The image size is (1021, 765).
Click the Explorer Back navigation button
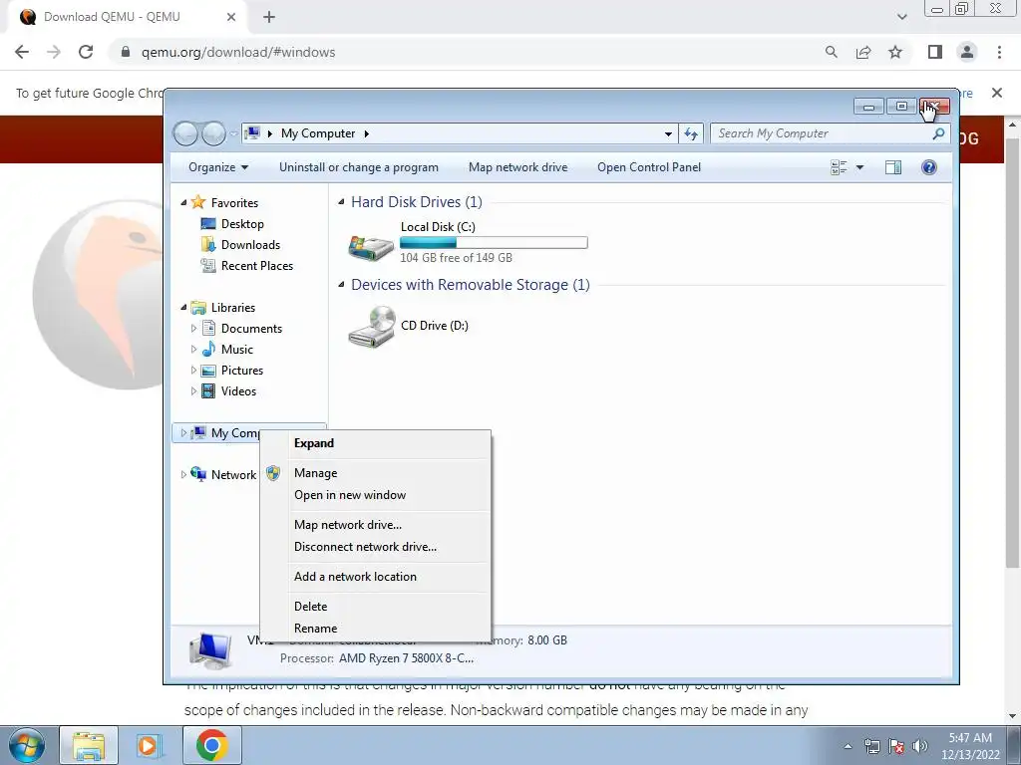click(185, 133)
